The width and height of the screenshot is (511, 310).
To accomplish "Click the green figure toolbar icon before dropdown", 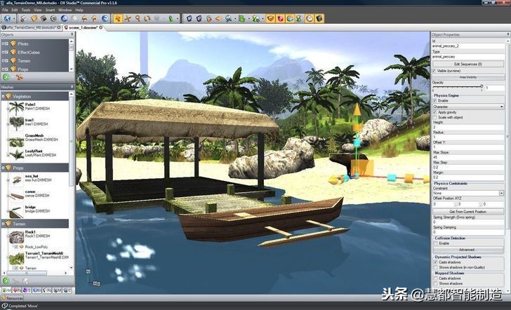I will coord(171,18).
